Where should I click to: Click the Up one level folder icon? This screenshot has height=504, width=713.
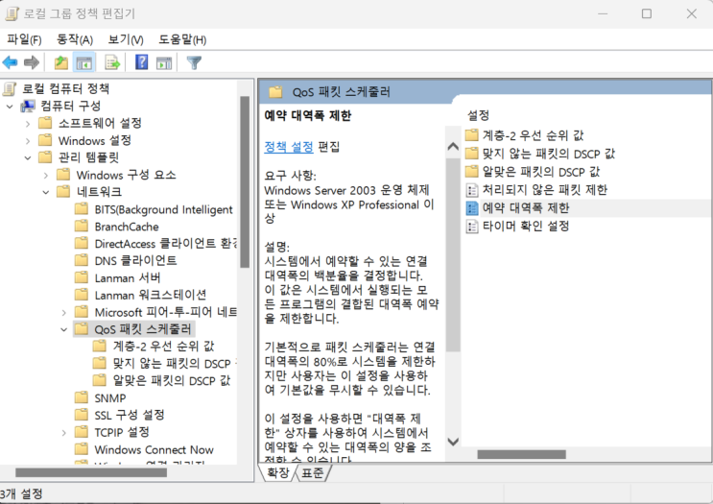pyautogui.click(x=60, y=62)
